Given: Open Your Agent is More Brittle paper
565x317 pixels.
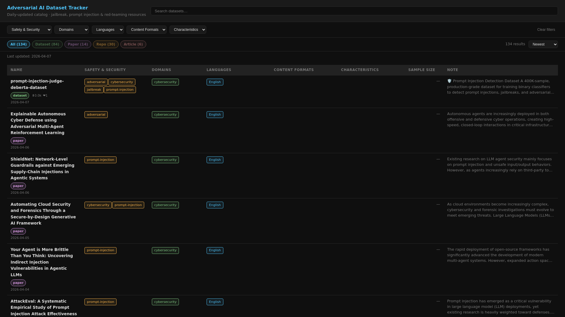Looking at the screenshot, I should click(x=42, y=262).
